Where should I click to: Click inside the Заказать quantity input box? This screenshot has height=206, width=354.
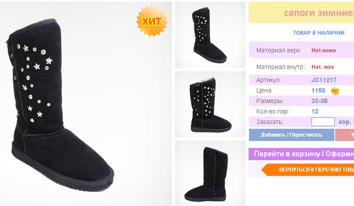pyautogui.click(x=323, y=122)
